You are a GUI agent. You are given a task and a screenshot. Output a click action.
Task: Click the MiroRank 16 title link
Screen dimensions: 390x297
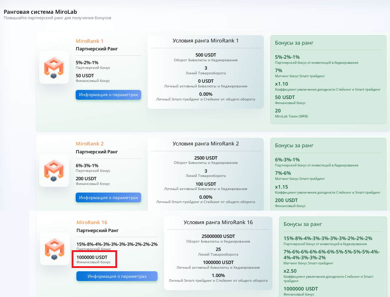pyautogui.click(x=92, y=222)
